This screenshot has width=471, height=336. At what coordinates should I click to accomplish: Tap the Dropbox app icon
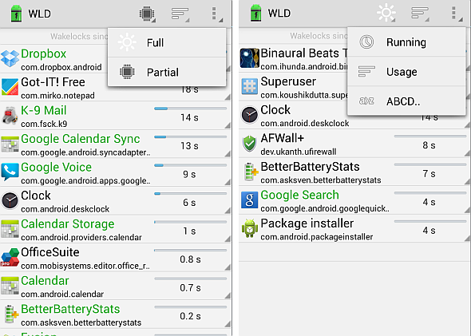[x=10, y=58]
